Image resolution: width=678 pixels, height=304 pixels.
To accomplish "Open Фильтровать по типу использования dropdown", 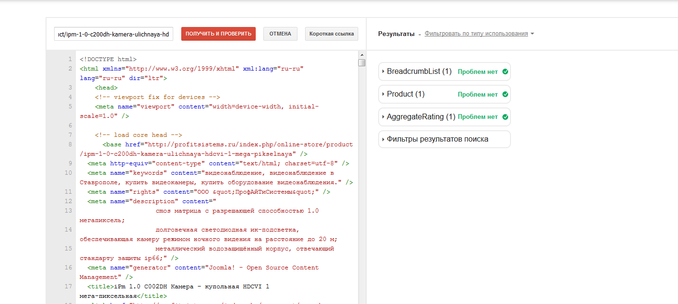I will 479,34.
